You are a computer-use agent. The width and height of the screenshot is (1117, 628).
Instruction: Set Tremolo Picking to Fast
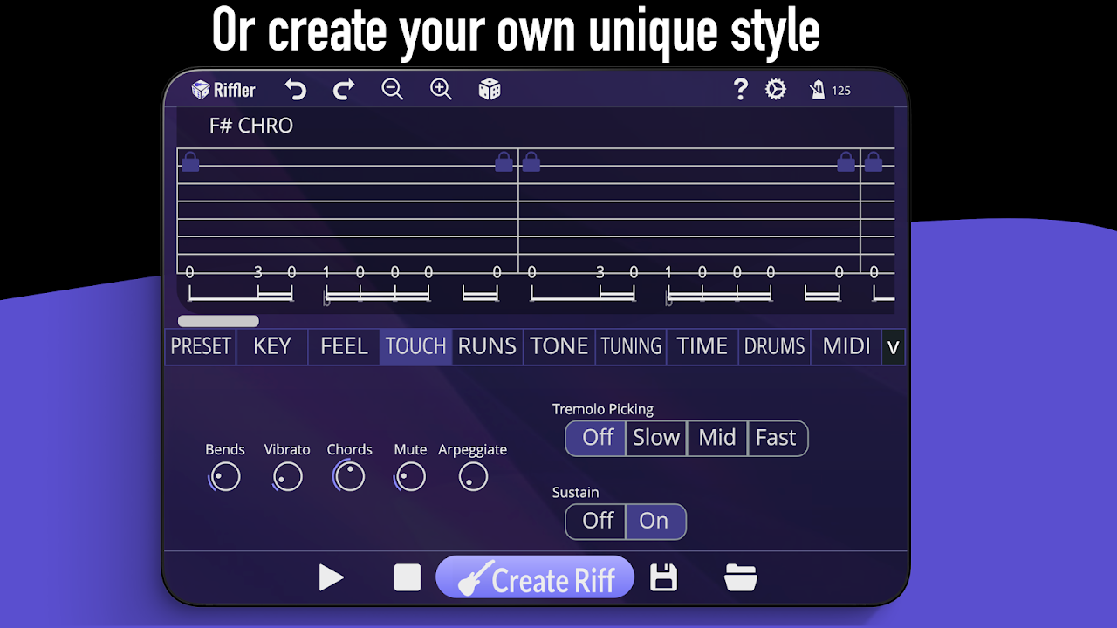(x=776, y=438)
